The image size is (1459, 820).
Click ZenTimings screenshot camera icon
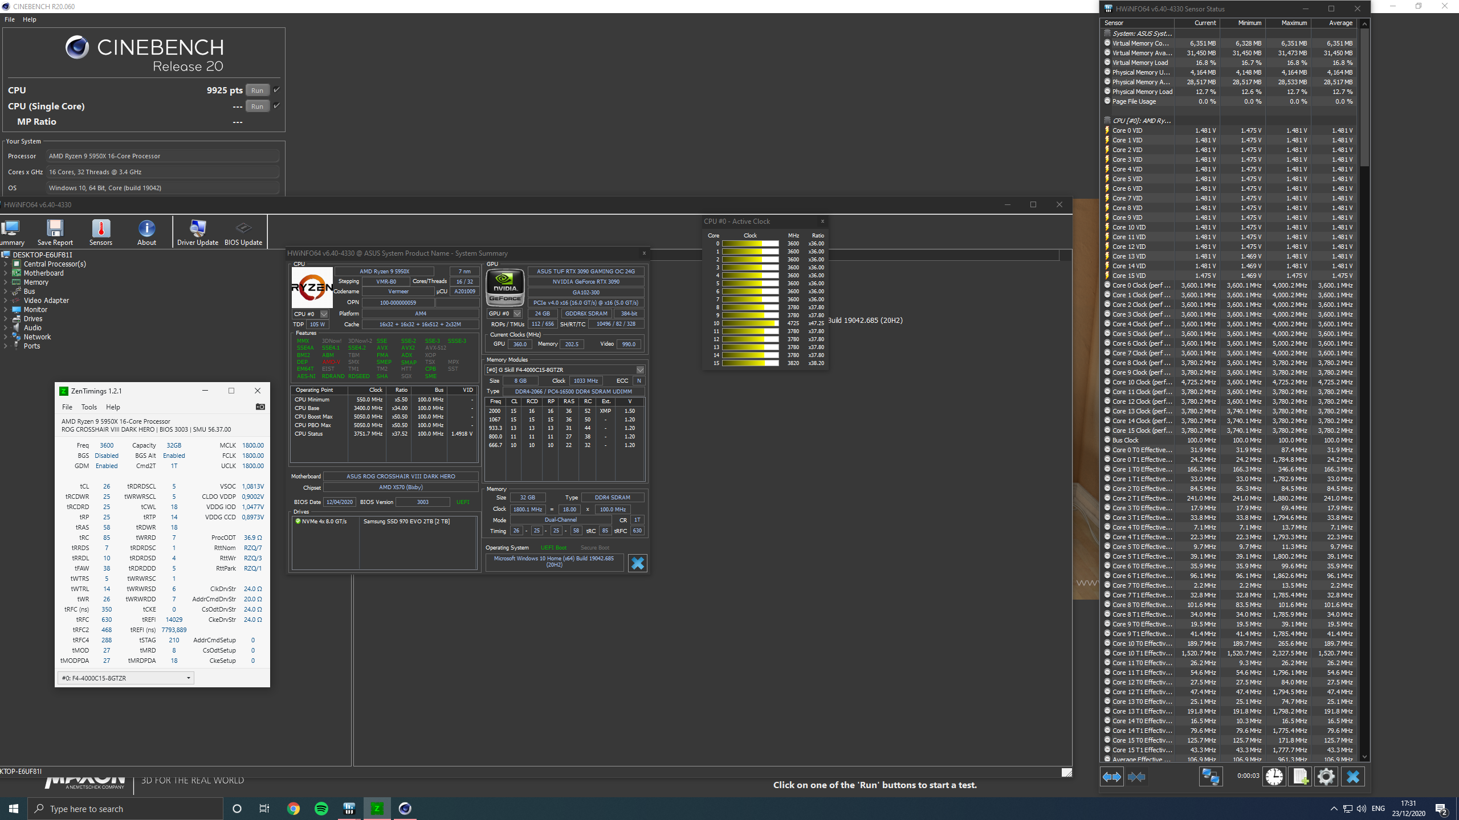[x=260, y=407]
